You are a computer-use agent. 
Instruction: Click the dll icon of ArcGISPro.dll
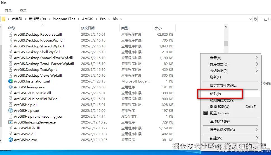11,134
